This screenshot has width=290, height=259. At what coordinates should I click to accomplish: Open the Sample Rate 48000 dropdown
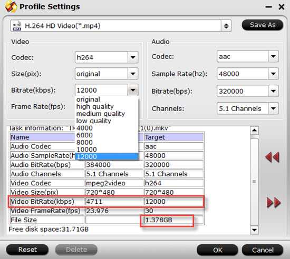[x=273, y=74]
